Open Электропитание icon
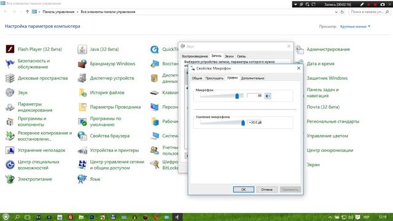This screenshot has width=393, height=221. (x=10, y=179)
